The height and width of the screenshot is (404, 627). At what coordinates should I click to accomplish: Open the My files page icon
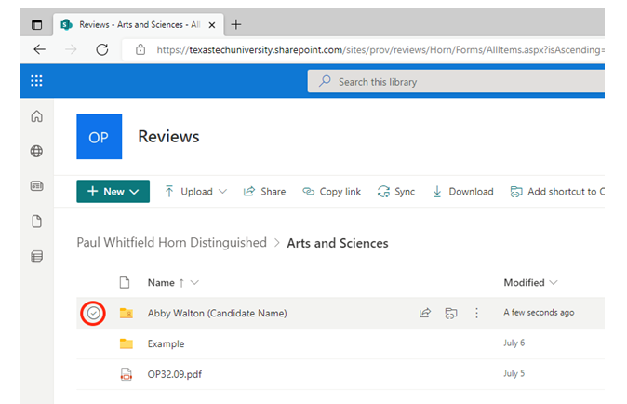pos(37,222)
